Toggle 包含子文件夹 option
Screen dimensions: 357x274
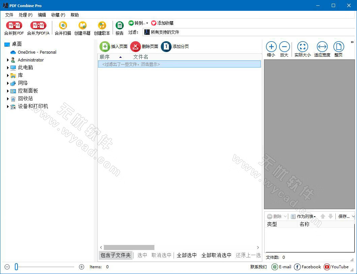[115, 255]
